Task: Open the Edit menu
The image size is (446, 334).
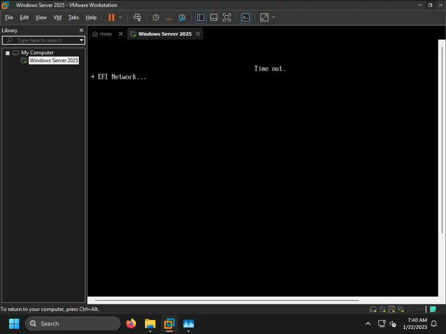Action: point(24,17)
